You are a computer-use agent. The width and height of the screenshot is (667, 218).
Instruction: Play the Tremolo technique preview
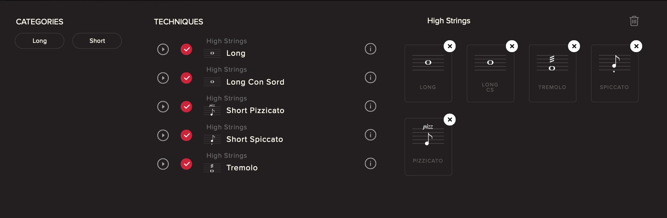pos(163,164)
